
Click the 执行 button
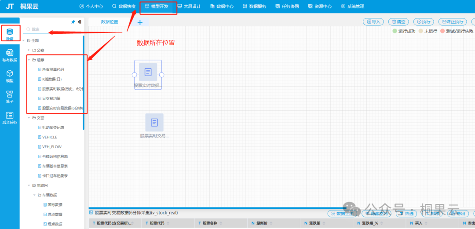pyautogui.click(x=424, y=22)
